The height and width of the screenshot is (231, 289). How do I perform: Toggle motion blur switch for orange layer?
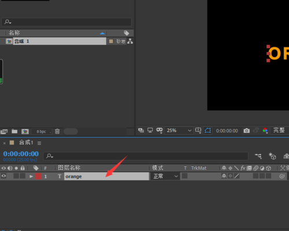[x=255, y=176]
